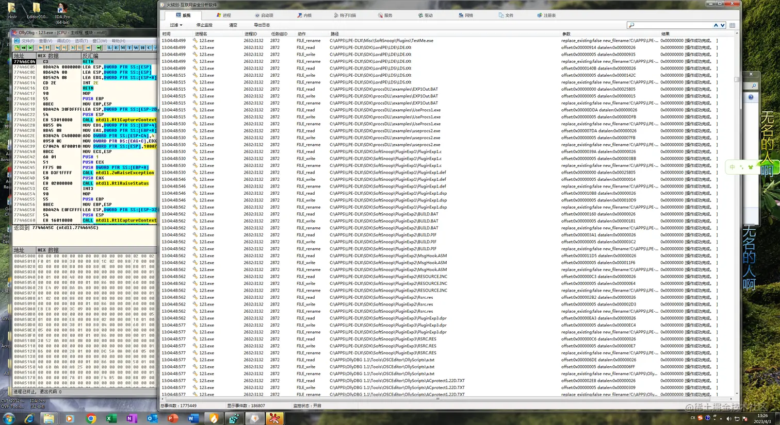Open OllyDbg E (executable modules) button
This screenshot has width=780, height=425.
click(116, 47)
